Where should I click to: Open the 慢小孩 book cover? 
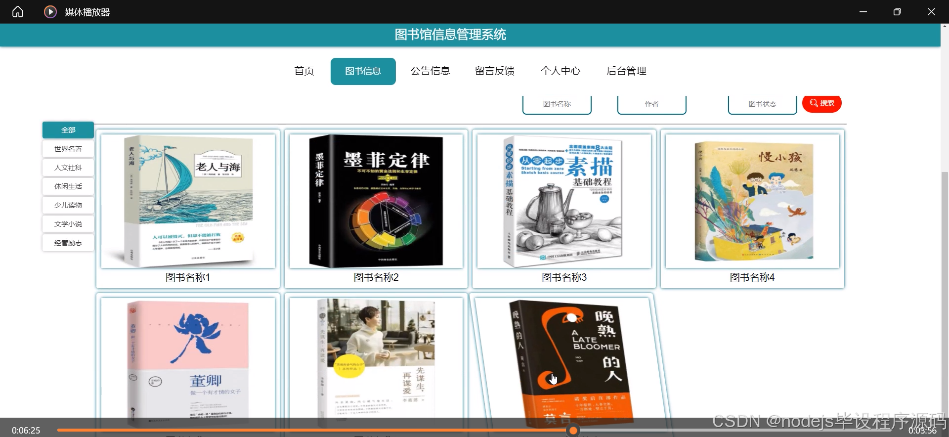(752, 201)
